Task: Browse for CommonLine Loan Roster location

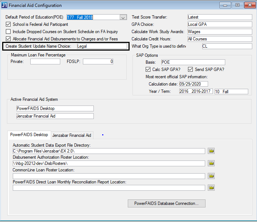Action: tap(211, 176)
